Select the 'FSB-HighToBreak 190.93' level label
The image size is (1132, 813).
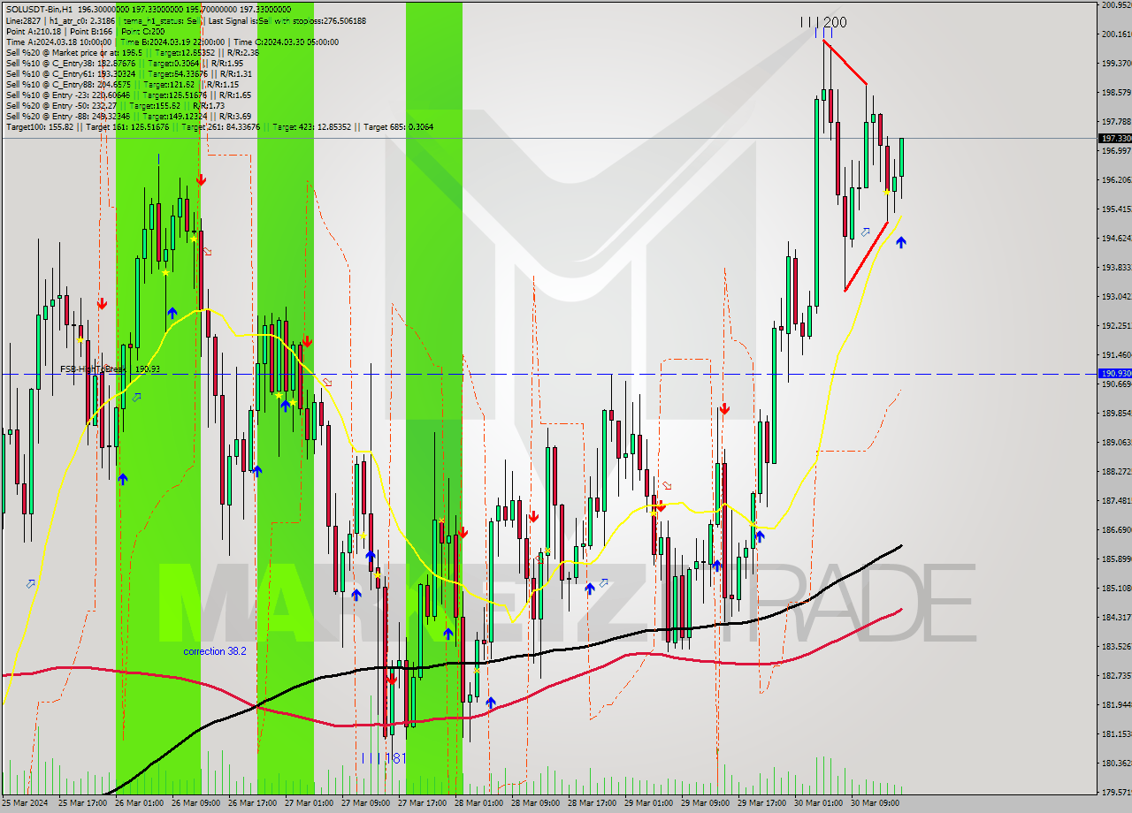click(x=111, y=369)
